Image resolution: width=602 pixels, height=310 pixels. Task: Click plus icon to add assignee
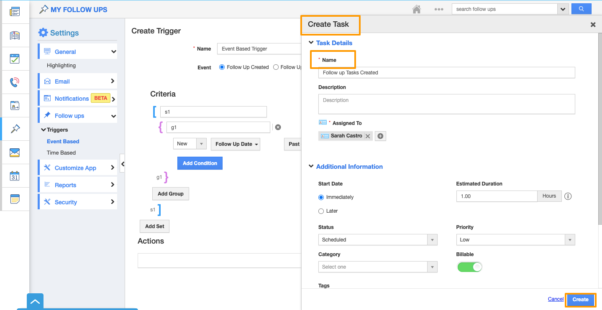pyautogui.click(x=380, y=136)
